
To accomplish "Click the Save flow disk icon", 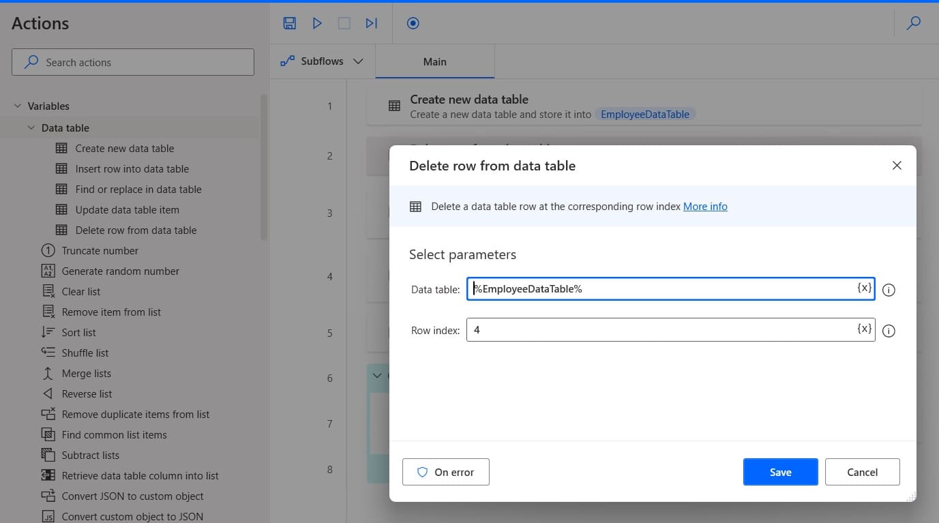I will 290,23.
